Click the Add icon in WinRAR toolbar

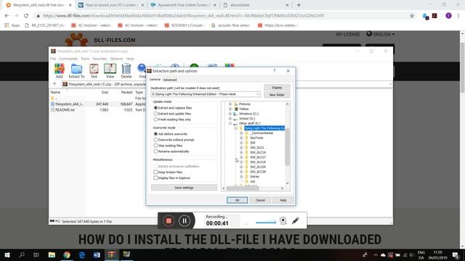[x=60, y=70]
